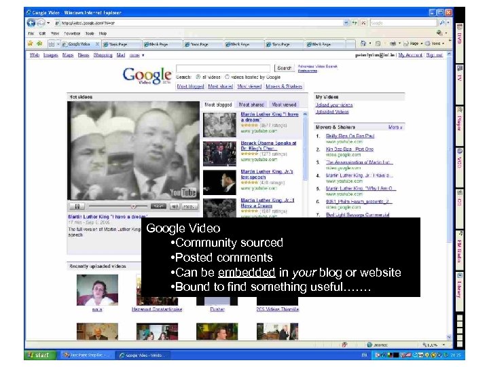Screen dimensions: 489x367
Task: Click the Uploaded Videos link
Action: click(332, 111)
